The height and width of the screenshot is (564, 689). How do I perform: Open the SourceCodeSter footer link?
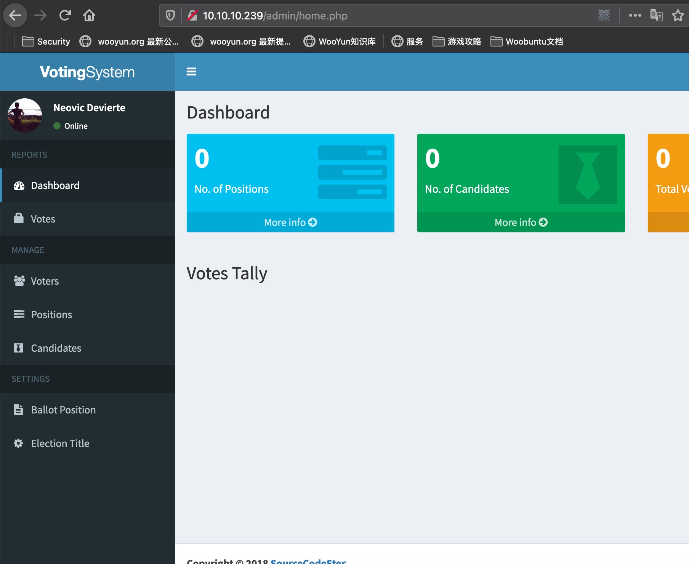(308, 561)
